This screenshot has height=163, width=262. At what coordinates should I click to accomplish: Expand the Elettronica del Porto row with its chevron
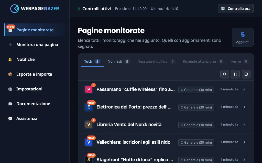click(244, 107)
